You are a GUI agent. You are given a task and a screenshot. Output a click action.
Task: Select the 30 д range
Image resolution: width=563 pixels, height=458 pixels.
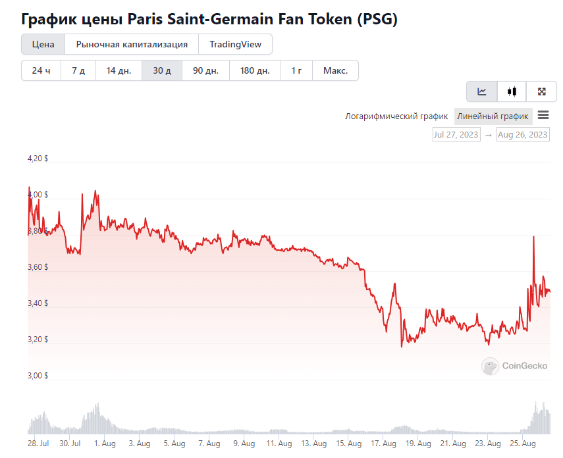162,70
